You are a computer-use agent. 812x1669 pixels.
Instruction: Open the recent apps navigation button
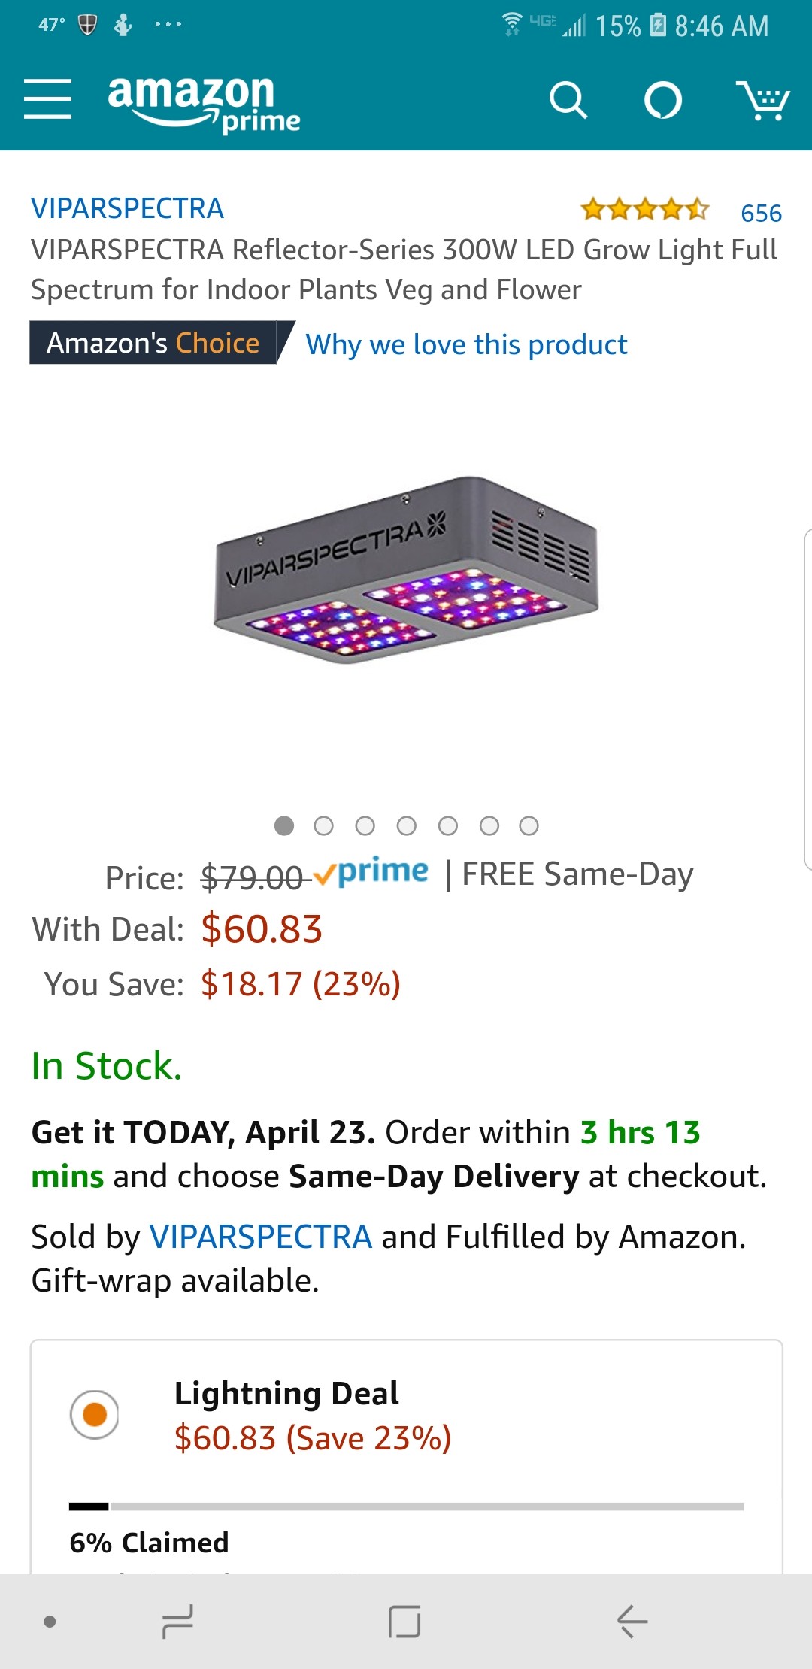(x=178, y=1621)
